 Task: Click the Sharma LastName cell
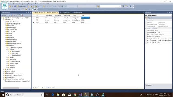[58, 20]
